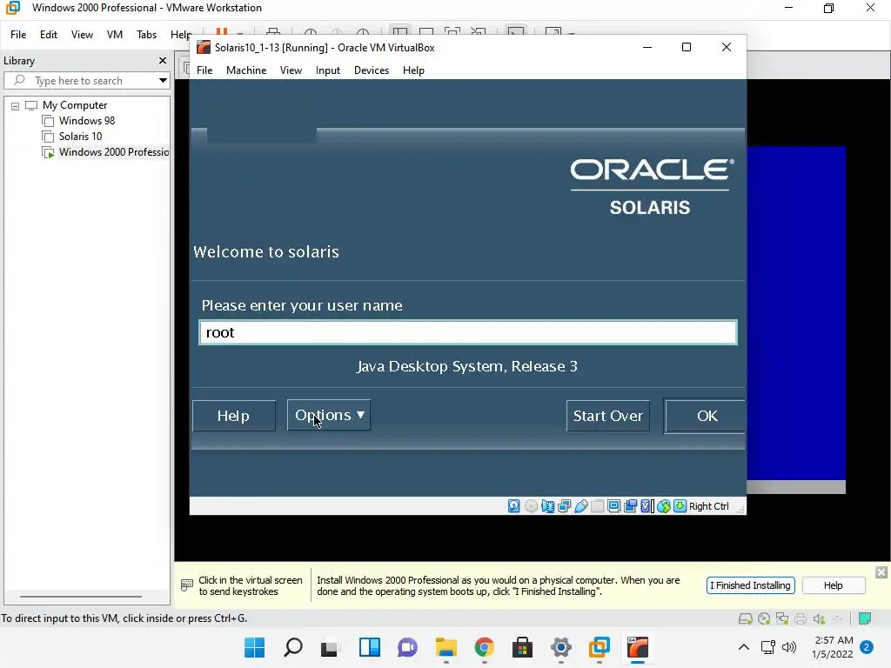Open VirtualBox Help menu
This screenshot has height=668, width=891.
coord(413,70)
